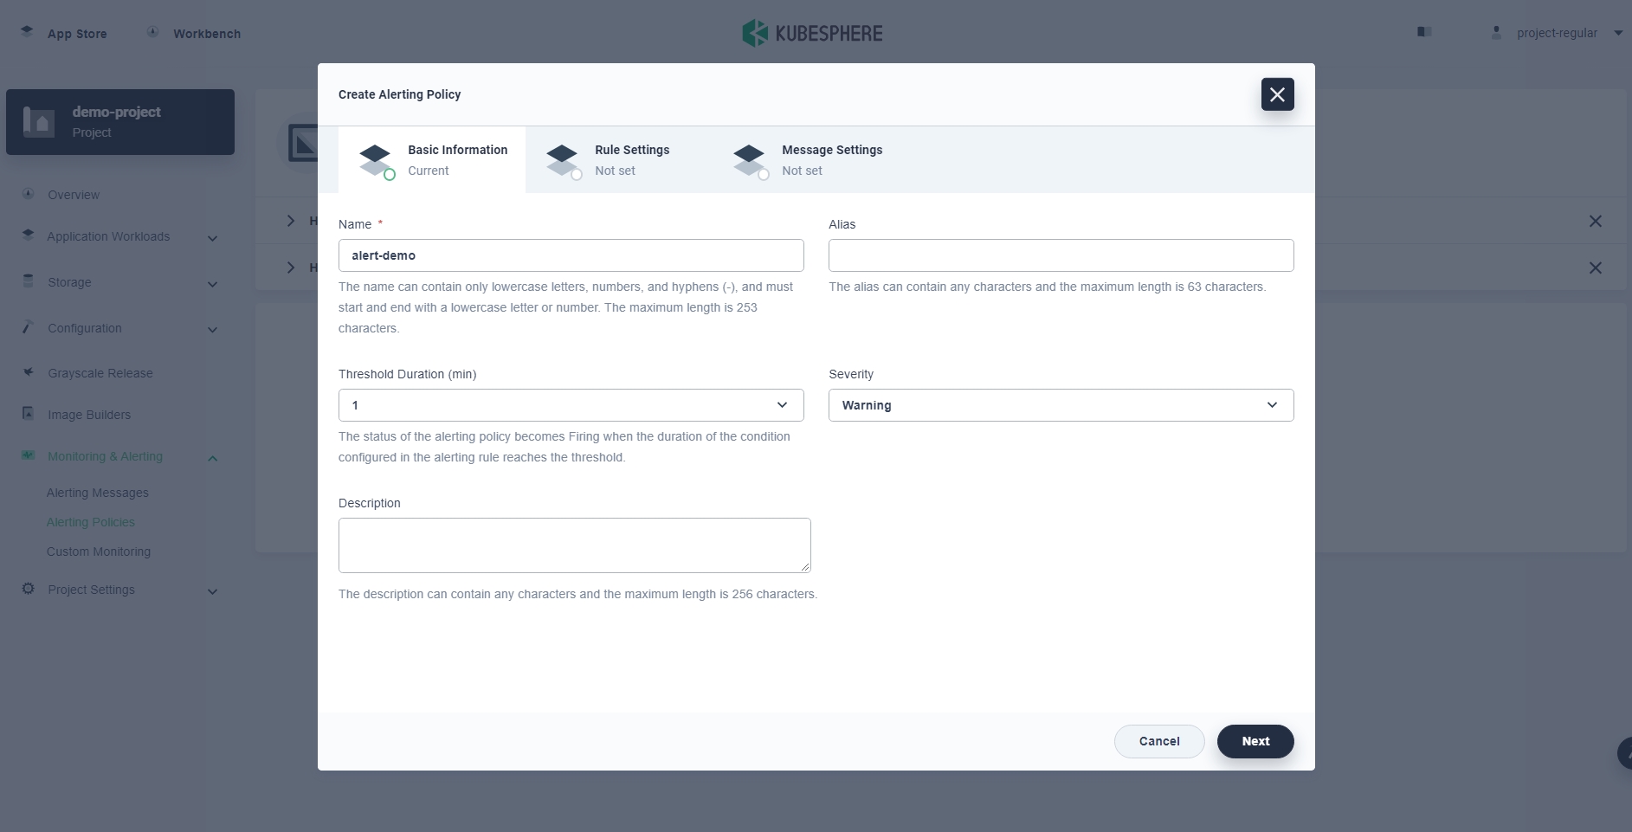Click the App Store icon

pyautogui.click(x=28, y=32)
